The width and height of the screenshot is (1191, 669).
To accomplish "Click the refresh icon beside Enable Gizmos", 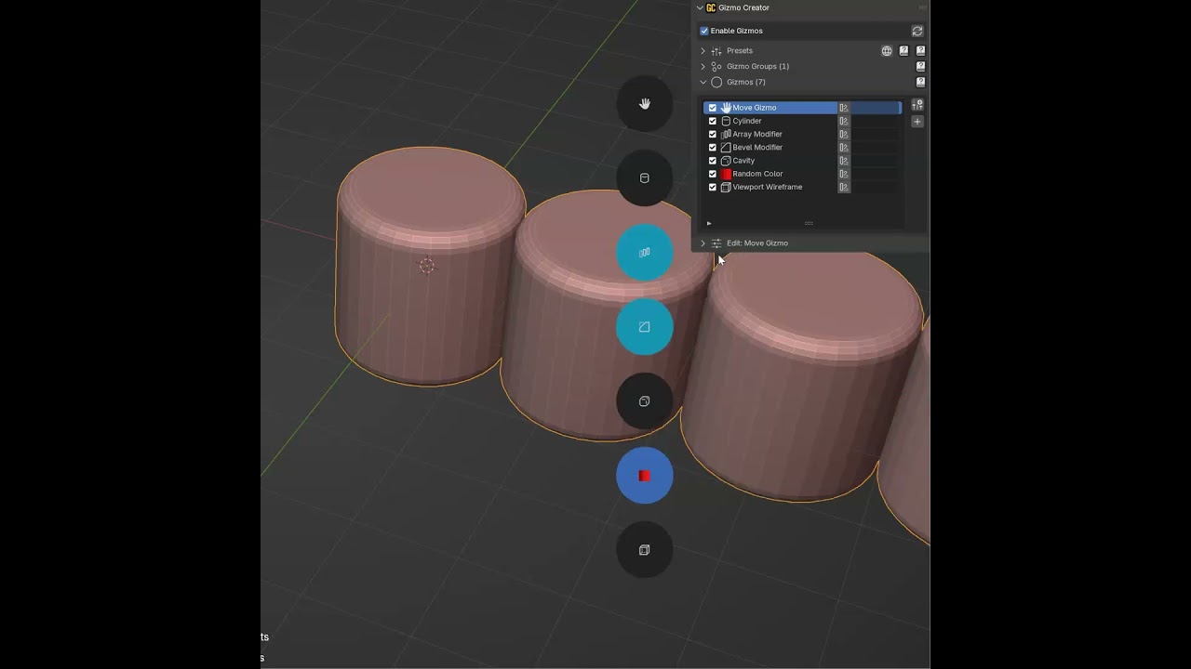I will click(917, 31).
